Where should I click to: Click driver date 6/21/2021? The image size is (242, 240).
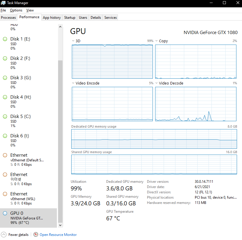pyautogui.click(x=202, y=187)
